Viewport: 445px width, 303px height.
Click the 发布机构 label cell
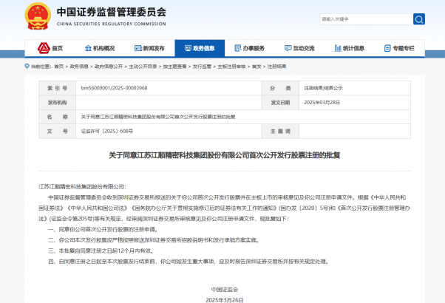click(58, 103)
